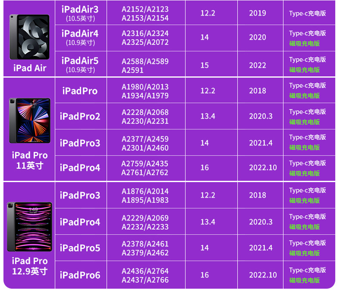The height and width of the screenshot is (303, 340).
Task: Click green '磁吸充电版' in the iPadPro2 row
Action: coord(304,122)
